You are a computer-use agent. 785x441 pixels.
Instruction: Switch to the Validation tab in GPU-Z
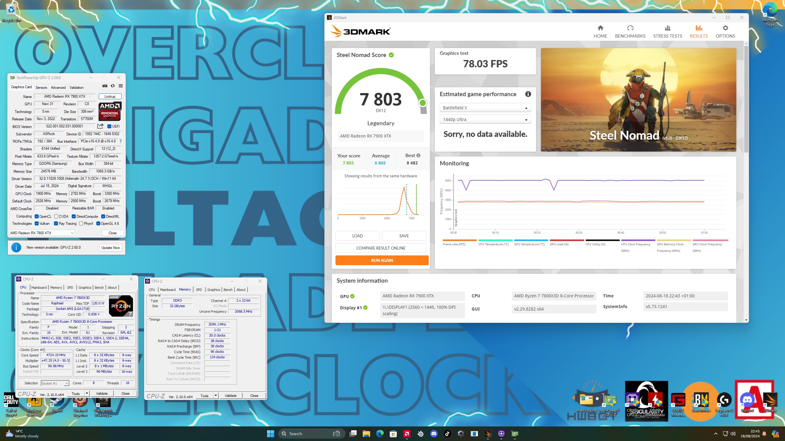pos(76,88)
